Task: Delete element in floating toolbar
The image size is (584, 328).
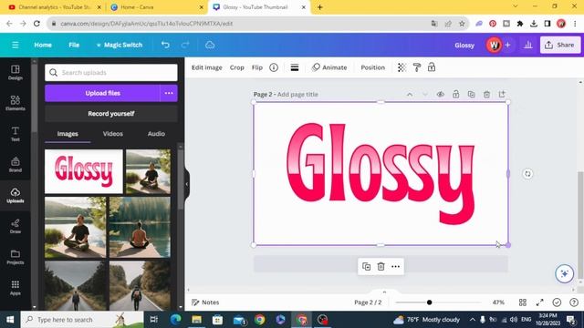Action: coord(381,266)
